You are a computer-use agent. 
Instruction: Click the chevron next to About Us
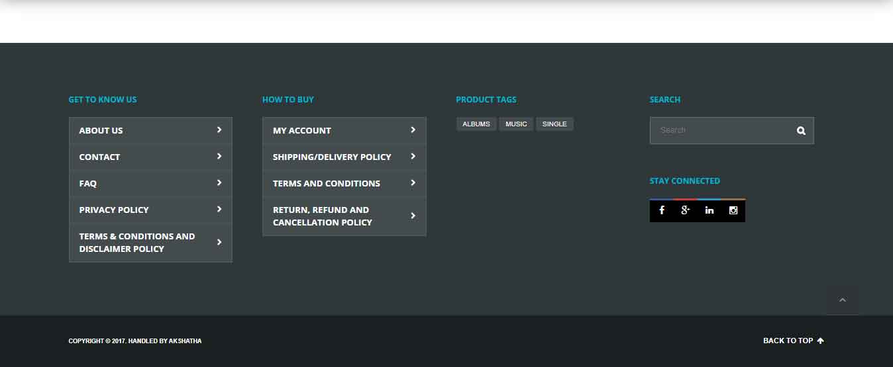(219, 130)
